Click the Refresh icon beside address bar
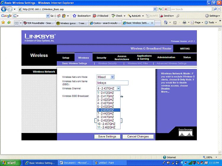Image resolution: width=222 pixels, height=166 pixels. 160,9
